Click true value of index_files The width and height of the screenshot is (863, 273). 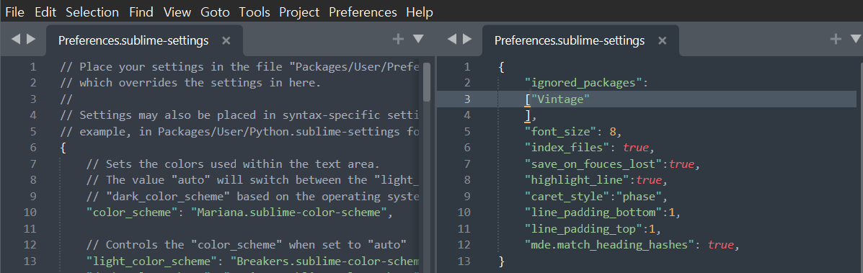pos(636,148)
